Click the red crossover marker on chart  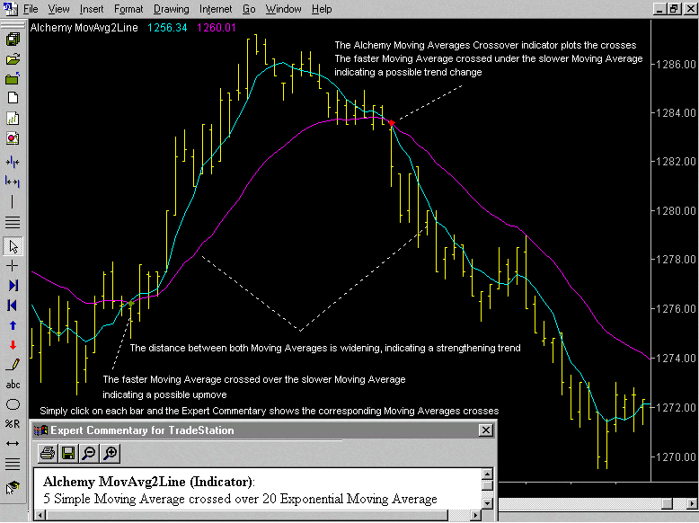click(392, 122)
